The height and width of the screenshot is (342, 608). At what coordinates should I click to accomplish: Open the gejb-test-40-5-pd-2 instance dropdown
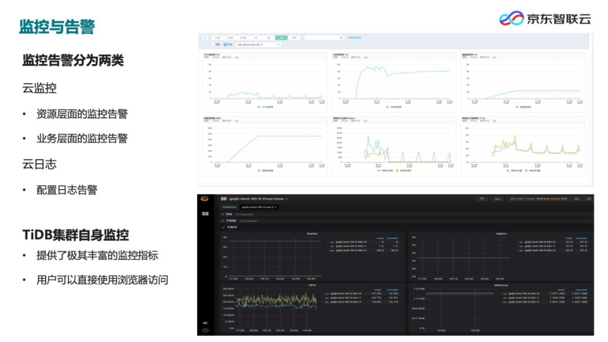(x=259, y=207)
